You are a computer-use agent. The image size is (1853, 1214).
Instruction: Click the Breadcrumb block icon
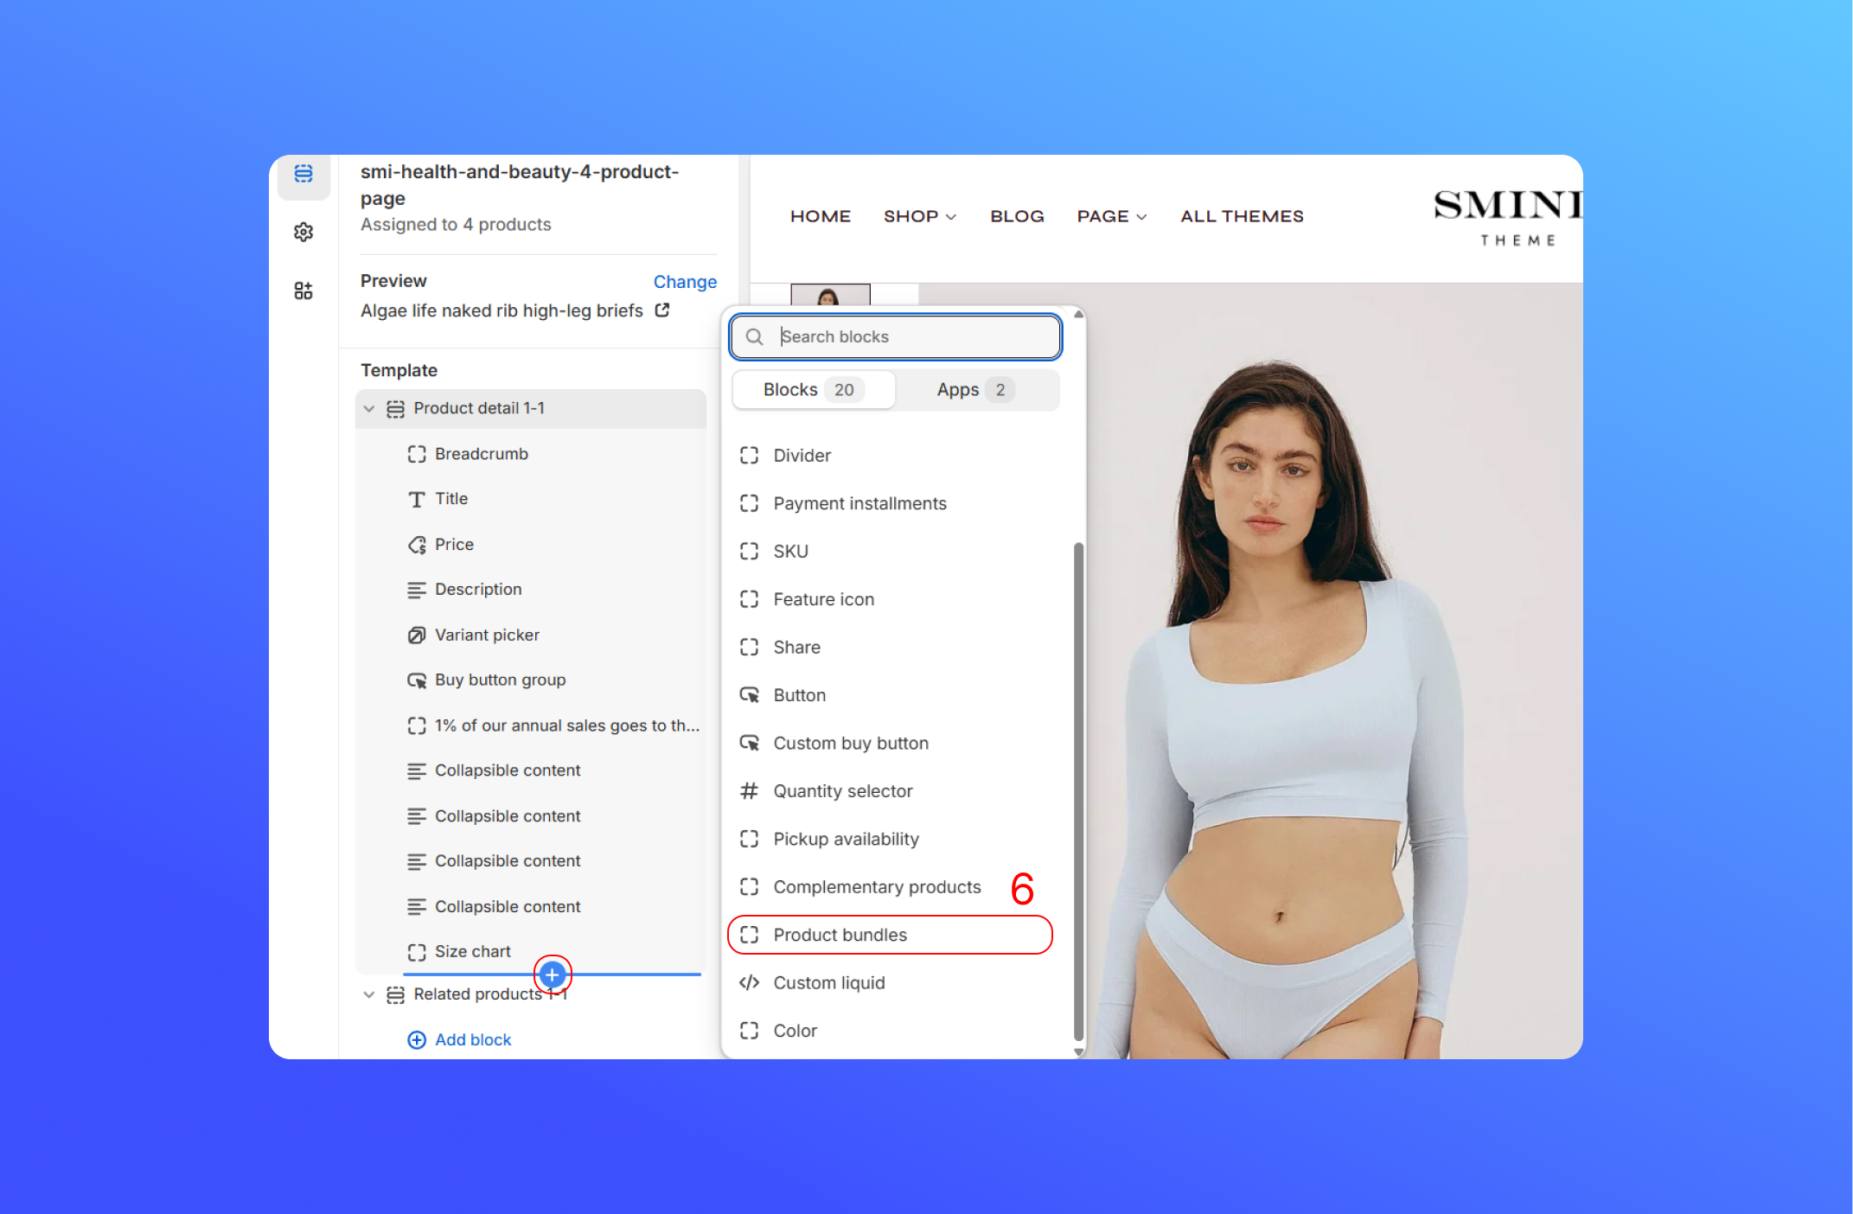[417, 454]
